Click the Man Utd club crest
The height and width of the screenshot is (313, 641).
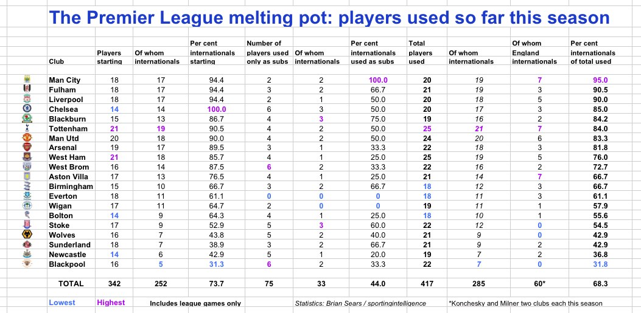27,137
